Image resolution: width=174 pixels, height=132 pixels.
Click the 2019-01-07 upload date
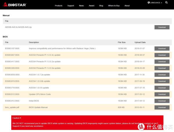tap(139, 49)
